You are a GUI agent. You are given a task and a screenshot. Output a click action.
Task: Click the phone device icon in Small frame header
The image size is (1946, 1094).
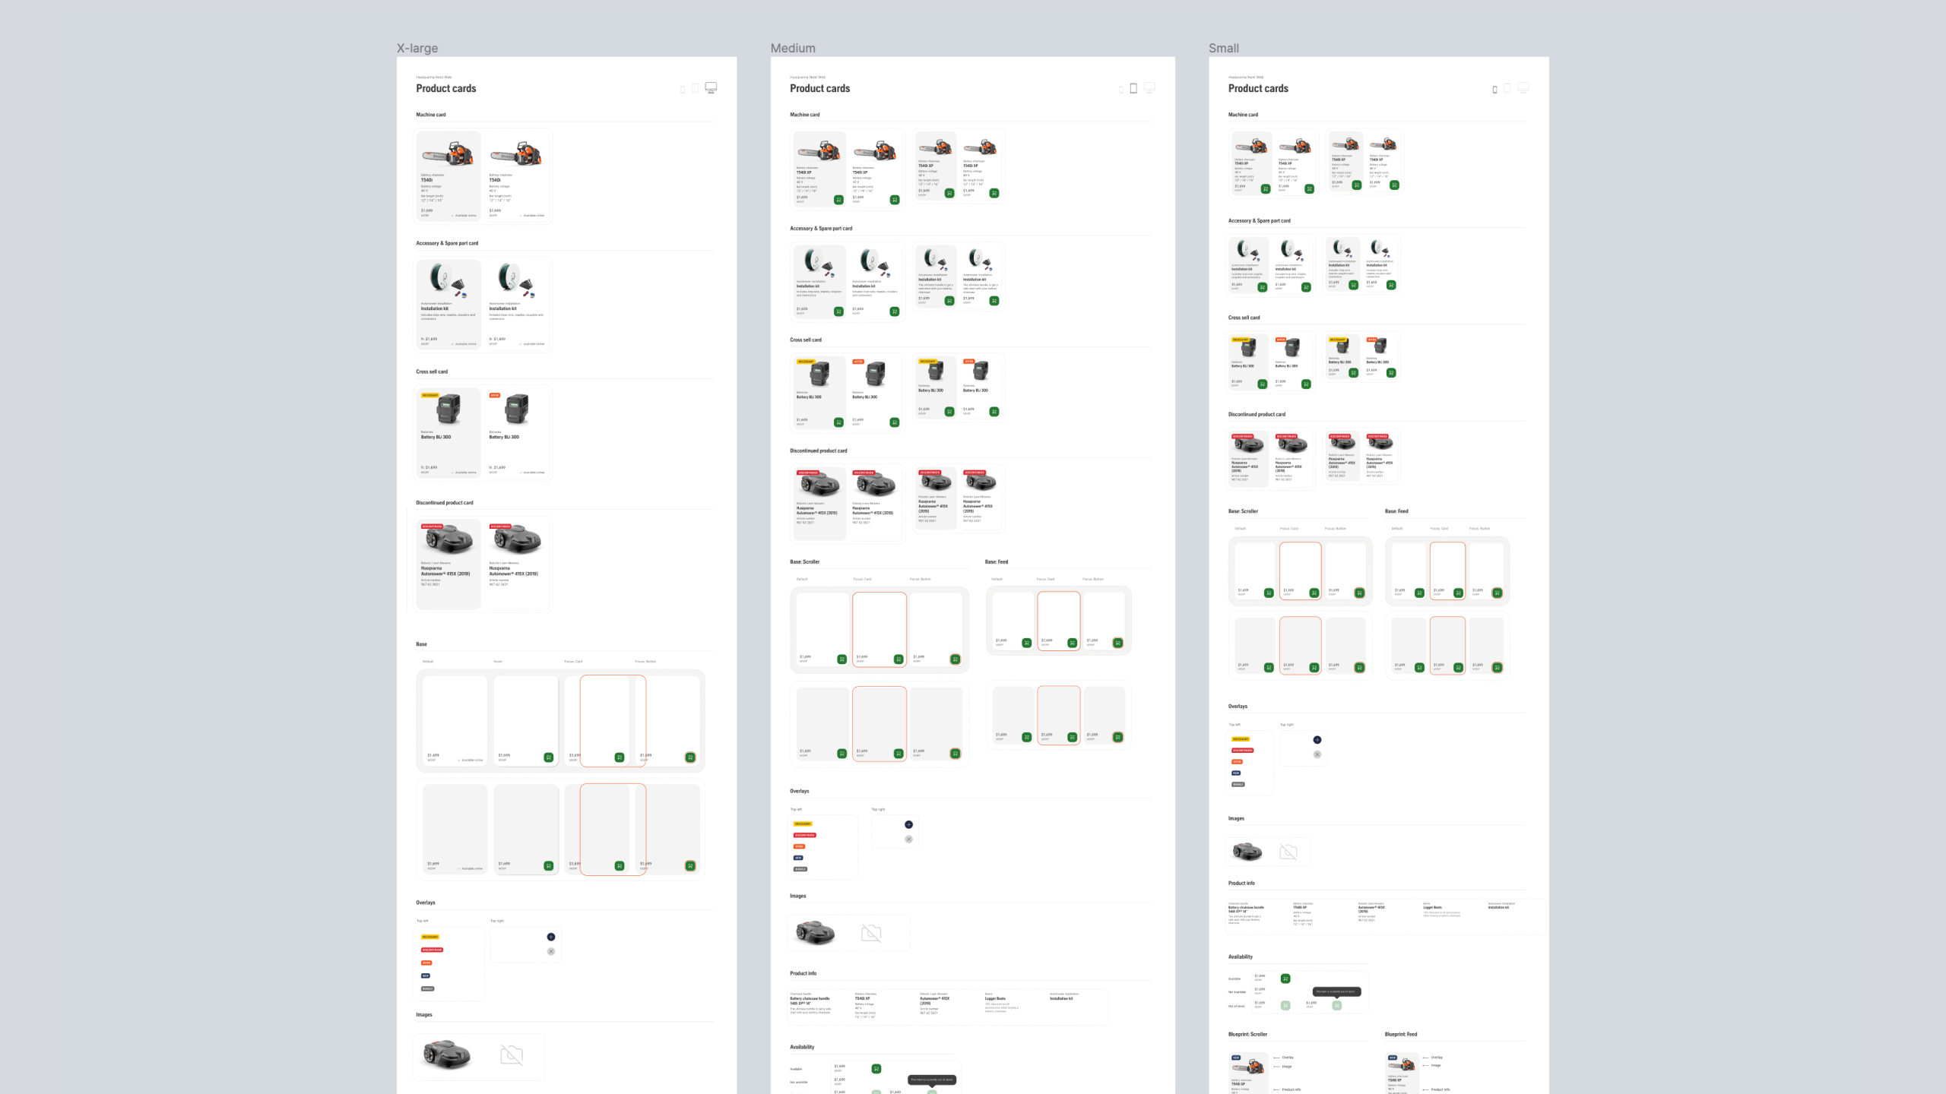(1494, 90)
